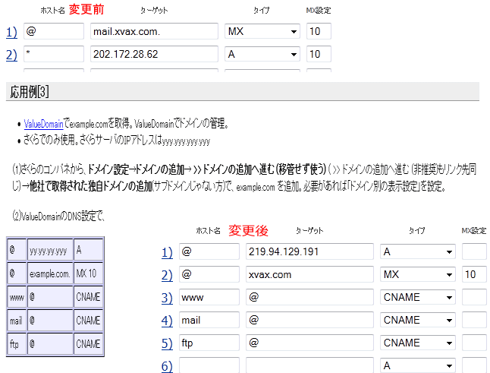Click the host name field containing ftp
Viewport: 490px width, 373px height.
209,343
